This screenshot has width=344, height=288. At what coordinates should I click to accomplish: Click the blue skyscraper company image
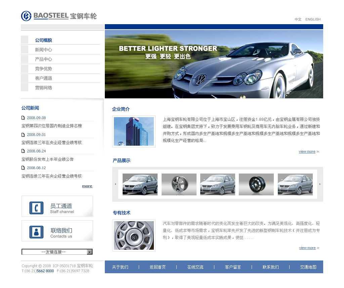point(134,131)
